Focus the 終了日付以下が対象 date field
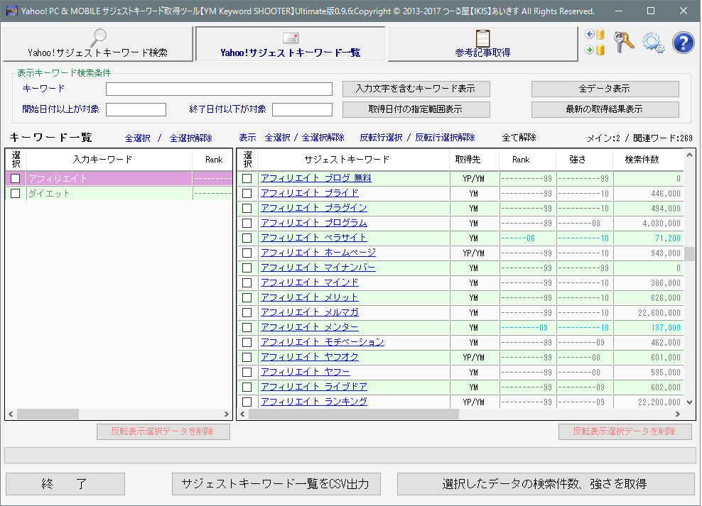Image resolution: width=702 pixels, height=506 pixels. click(302, 109)
